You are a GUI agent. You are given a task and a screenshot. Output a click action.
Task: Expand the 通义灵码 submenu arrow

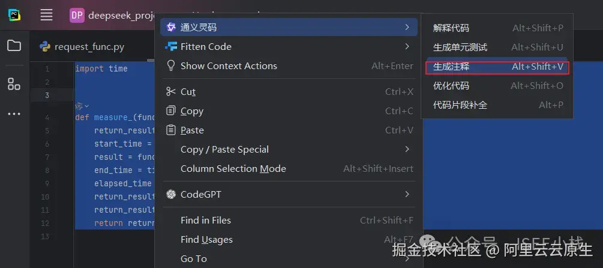click(x=407, y=27)
